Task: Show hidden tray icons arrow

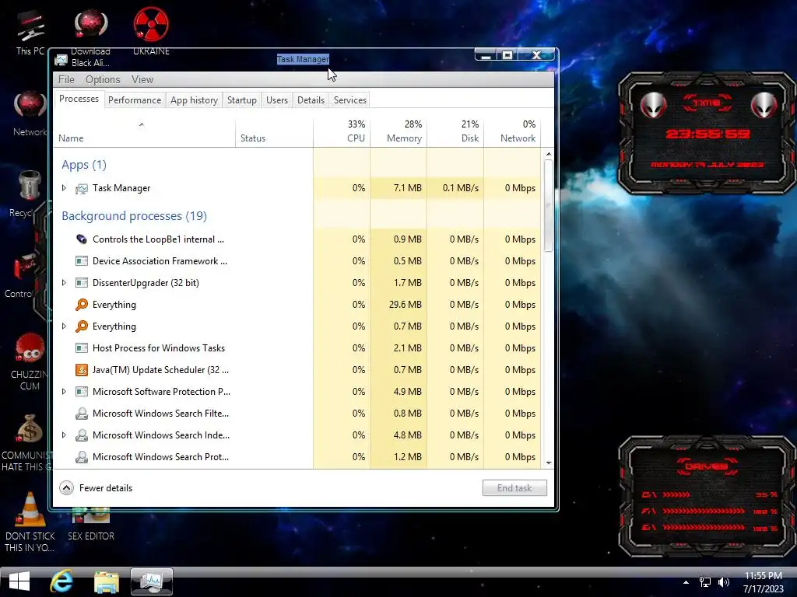Action: tap(686, 582)
